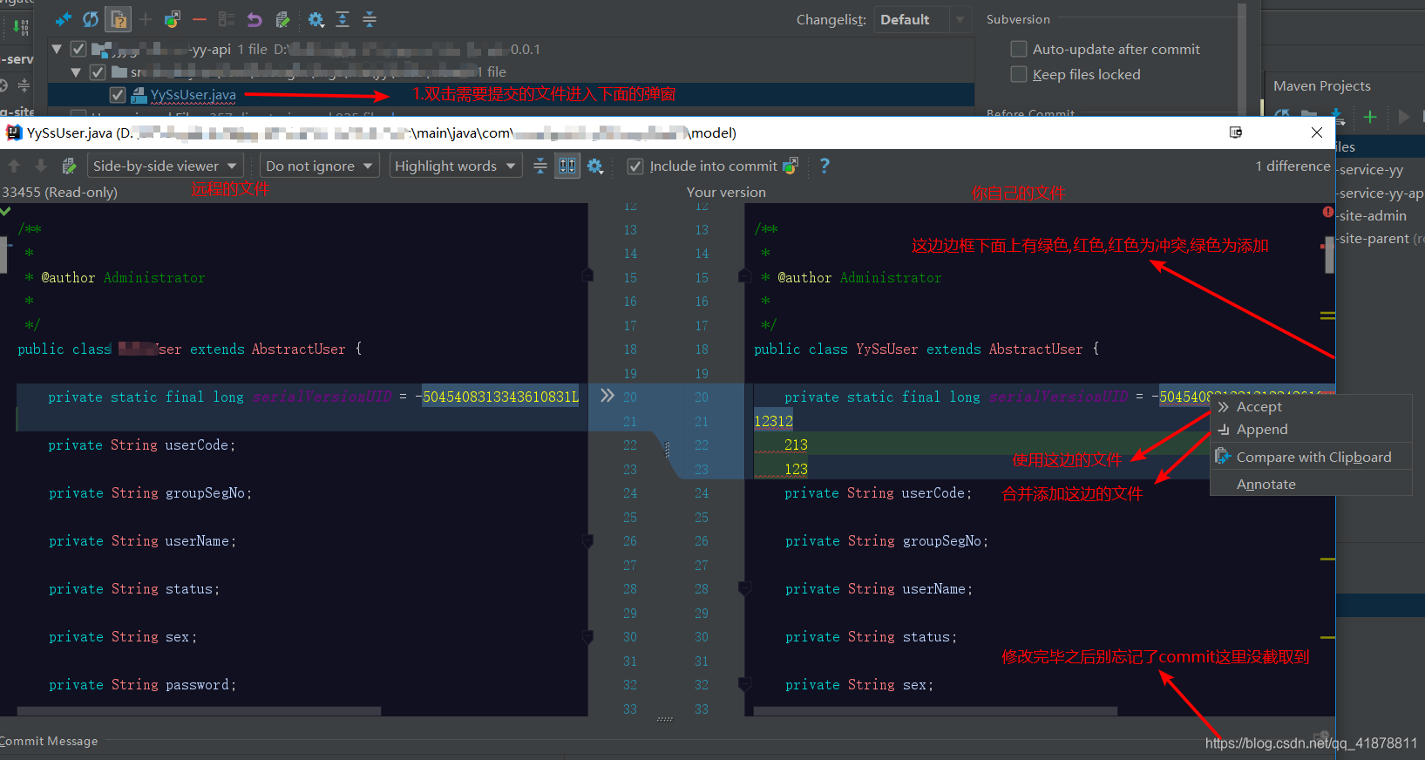Open diff viewer settings gear icon

(x=595, y=166)
